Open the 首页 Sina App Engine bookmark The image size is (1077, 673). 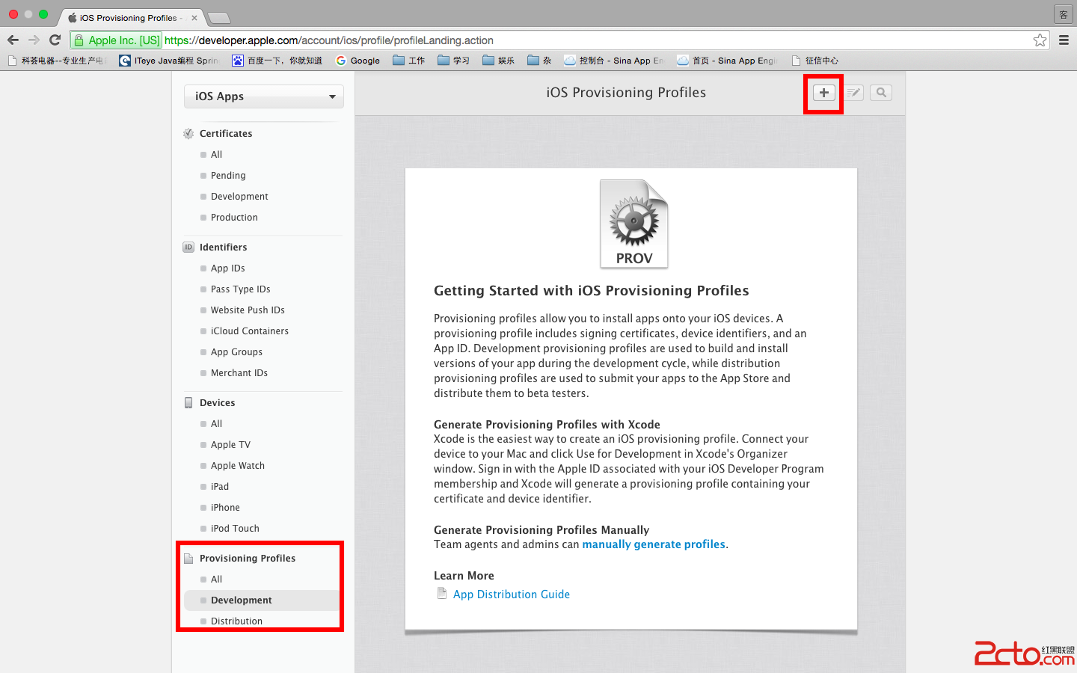(727, 61)
